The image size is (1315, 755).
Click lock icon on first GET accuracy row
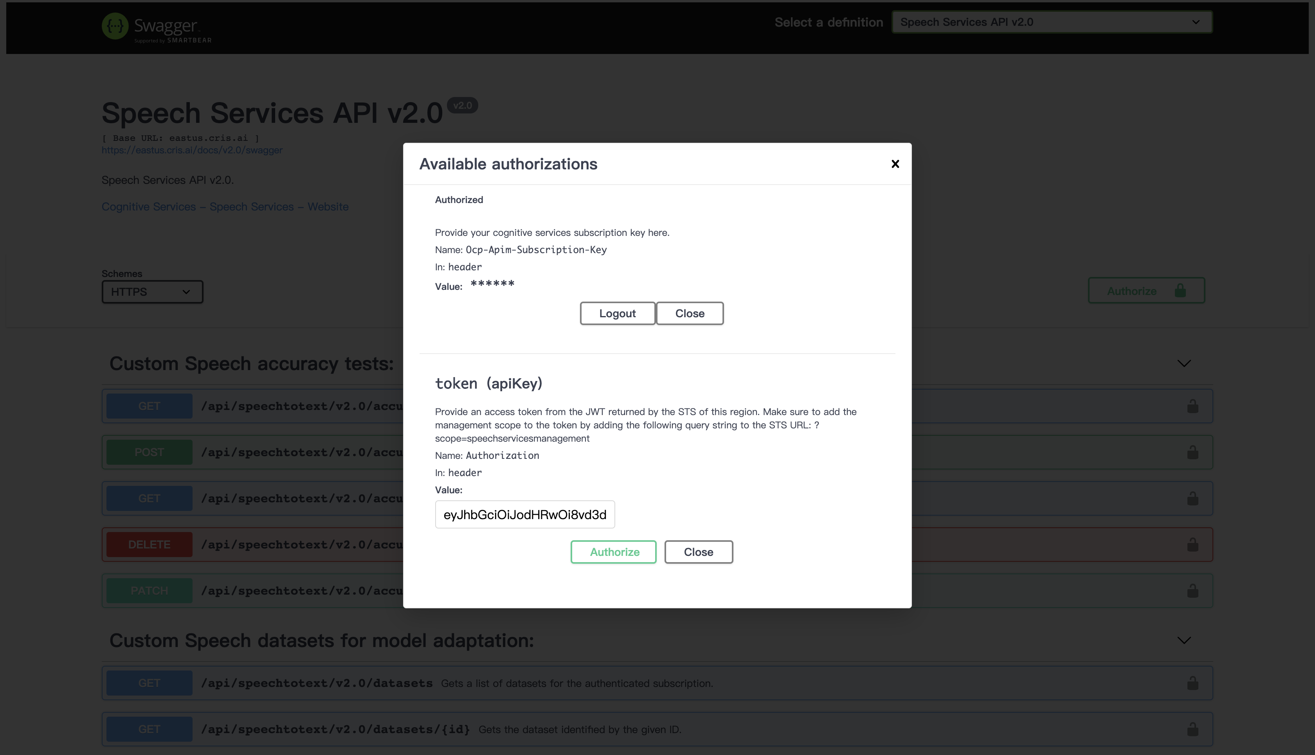[x=1193, y=406]
